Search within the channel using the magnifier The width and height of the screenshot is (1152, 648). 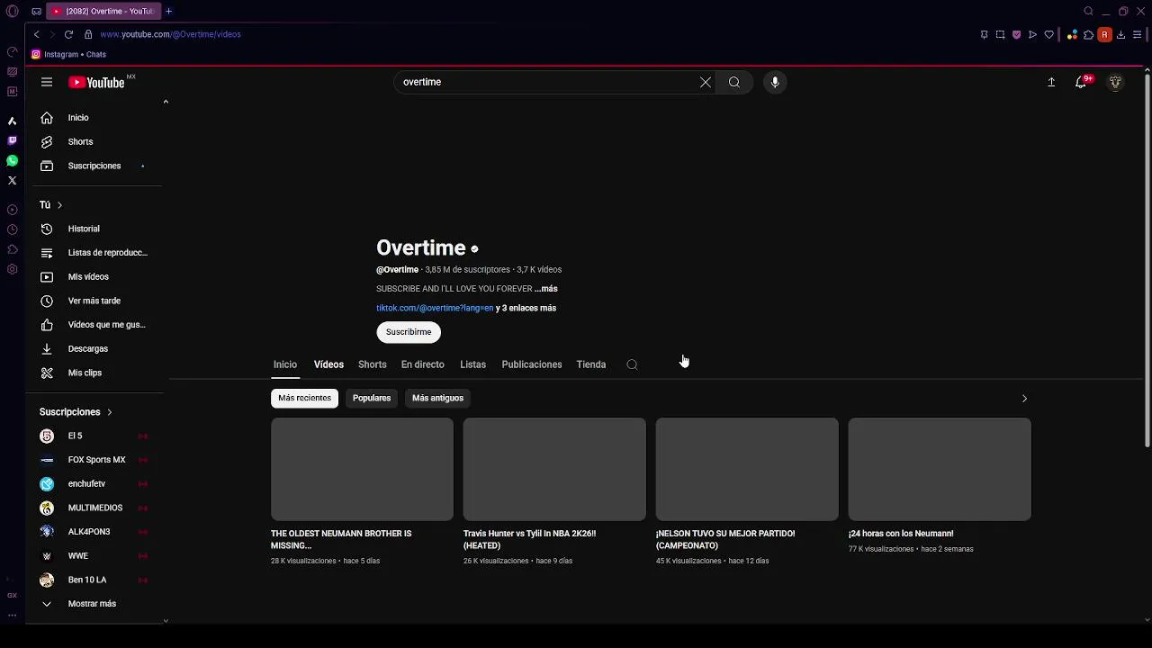(632, 364)
